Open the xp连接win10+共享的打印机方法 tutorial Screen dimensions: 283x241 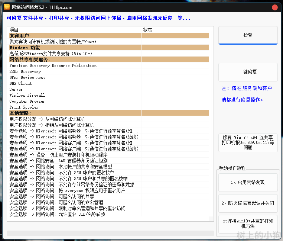tap(248, 224)
